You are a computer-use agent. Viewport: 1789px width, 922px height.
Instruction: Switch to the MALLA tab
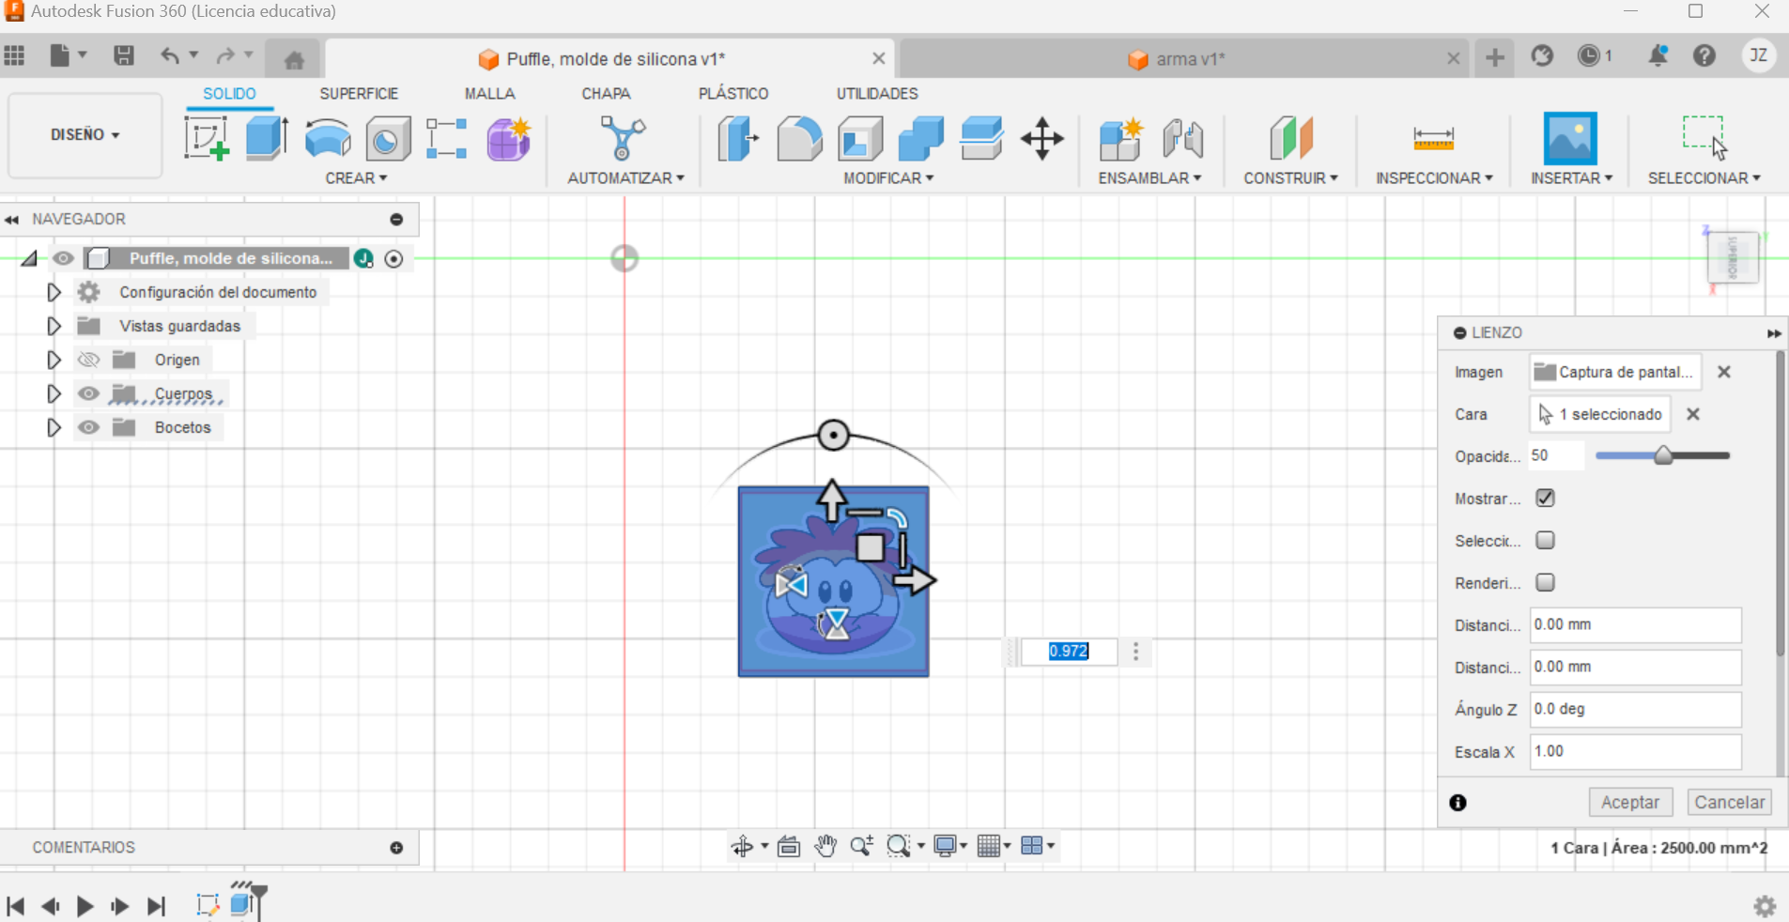click(x=489, y=94)
